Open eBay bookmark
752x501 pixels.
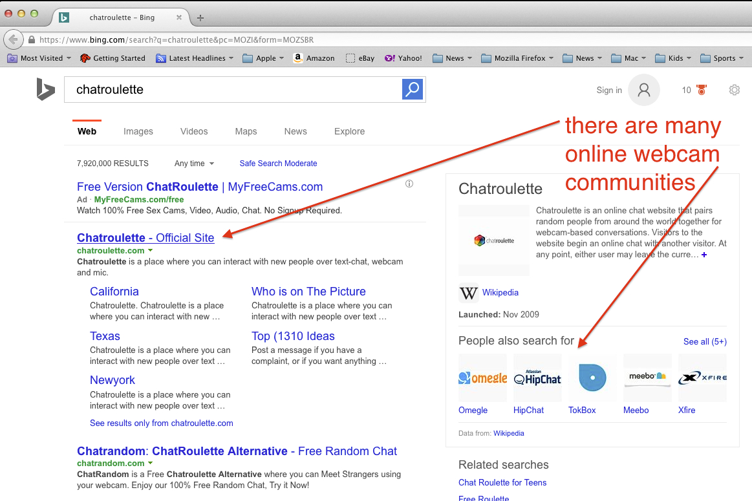(x=360, y=58)
